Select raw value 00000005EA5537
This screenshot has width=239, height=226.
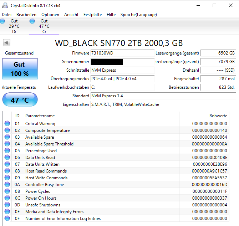[x=210, y=178]
